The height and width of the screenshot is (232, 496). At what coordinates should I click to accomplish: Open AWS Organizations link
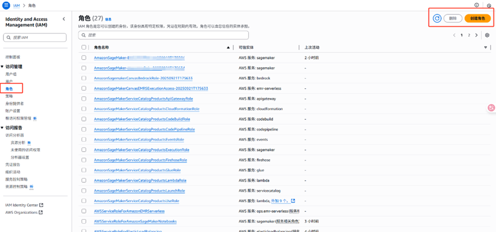coord(21,212)
